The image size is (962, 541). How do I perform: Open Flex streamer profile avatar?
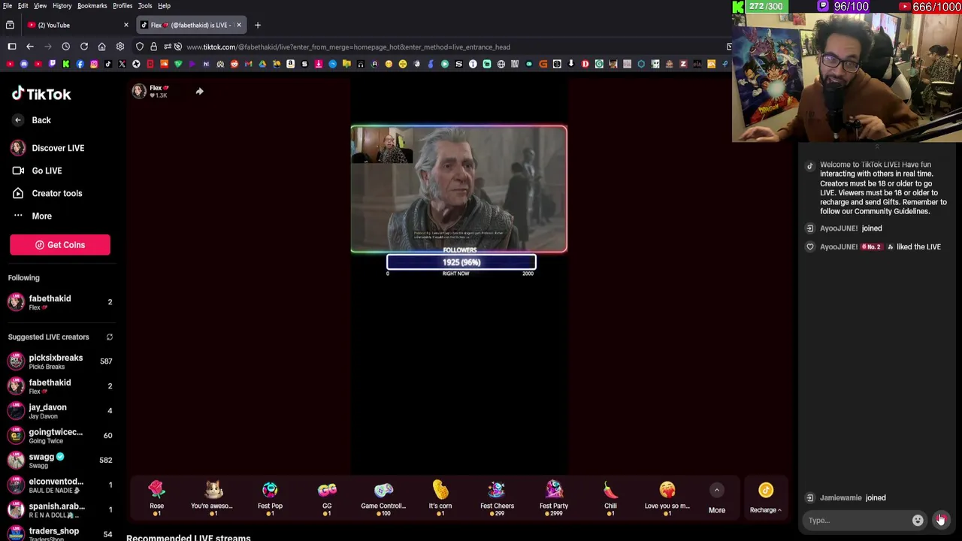[x=139, y=92]
